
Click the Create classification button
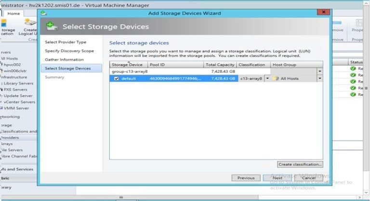300,164
